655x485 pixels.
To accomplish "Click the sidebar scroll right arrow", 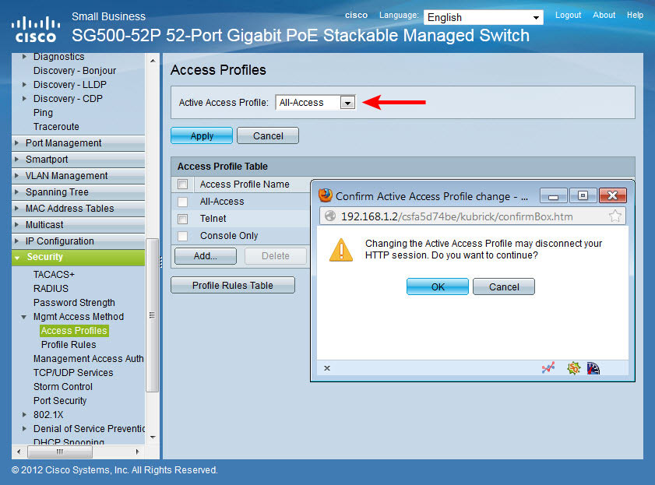I will point(137,452).
